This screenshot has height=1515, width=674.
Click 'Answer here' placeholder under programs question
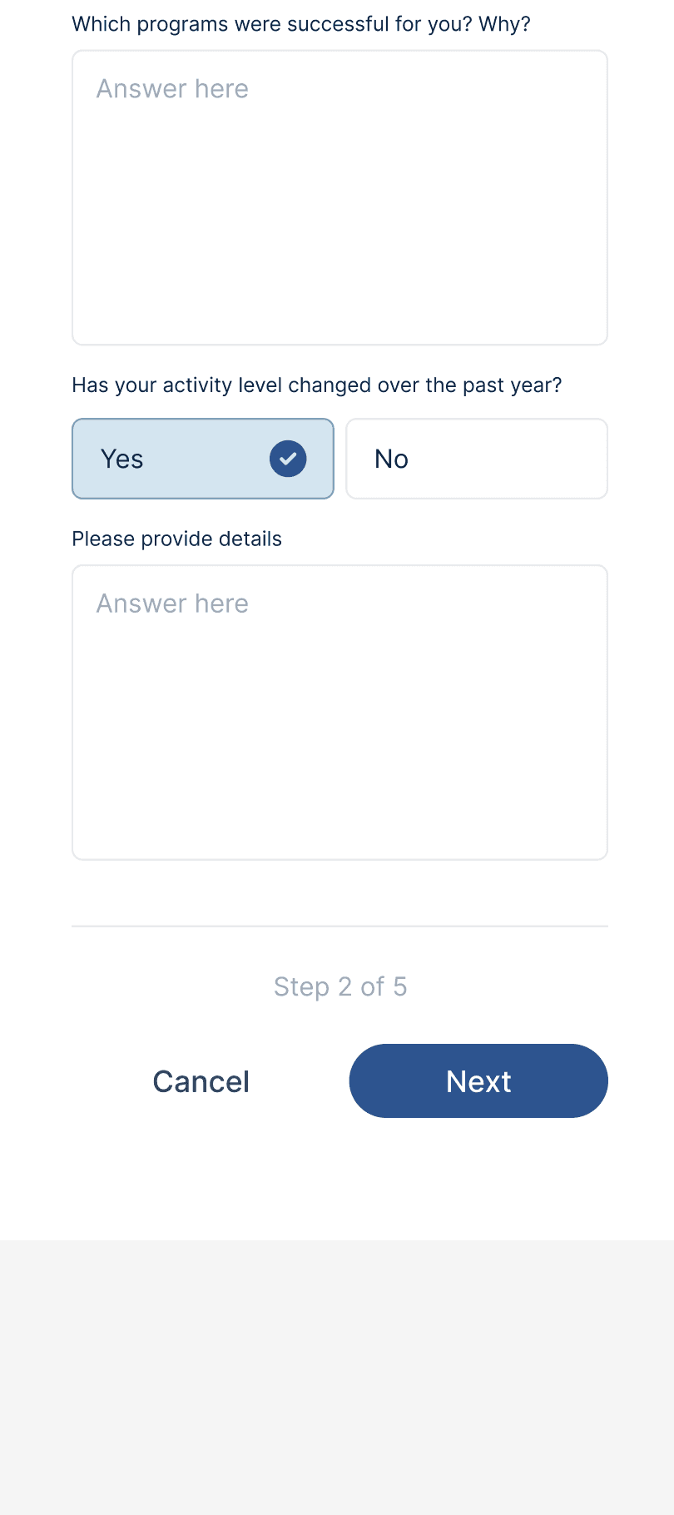click(x=172, y=89)
